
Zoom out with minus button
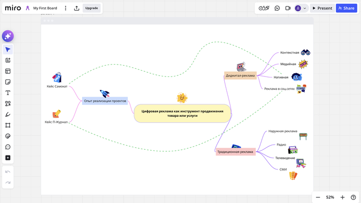(318, 197)
